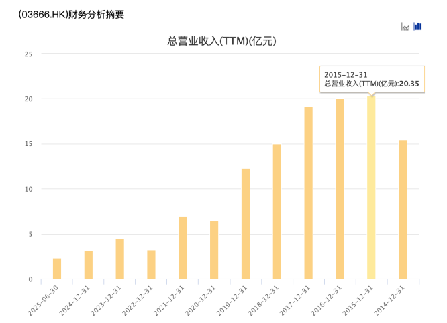This screenshot has width=447, height=323.
Task: Click the tooltip showing value 20.35
Action: [371, 79]
